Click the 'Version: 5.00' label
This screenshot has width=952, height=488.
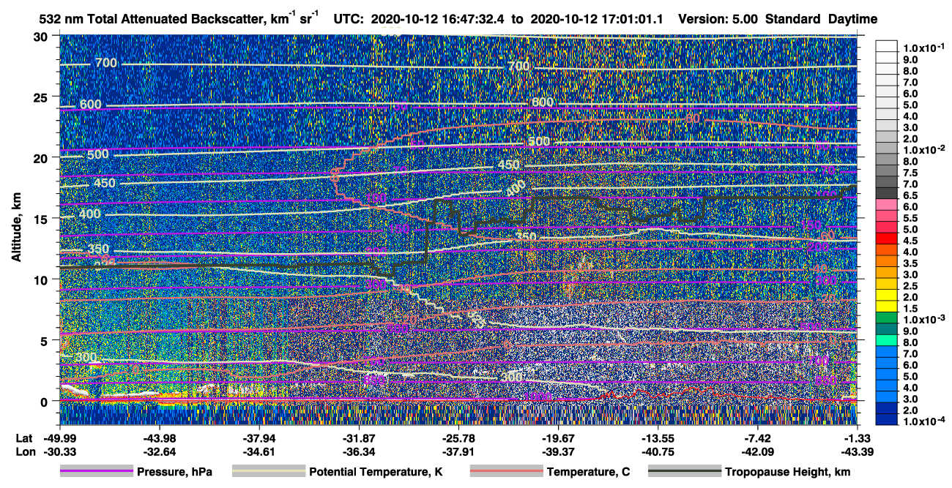pyautogui.click(x=718, y=20)
